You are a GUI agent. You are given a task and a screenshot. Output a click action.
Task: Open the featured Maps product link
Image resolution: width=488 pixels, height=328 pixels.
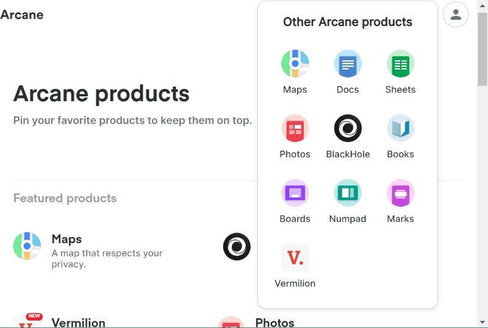[66, 239]
